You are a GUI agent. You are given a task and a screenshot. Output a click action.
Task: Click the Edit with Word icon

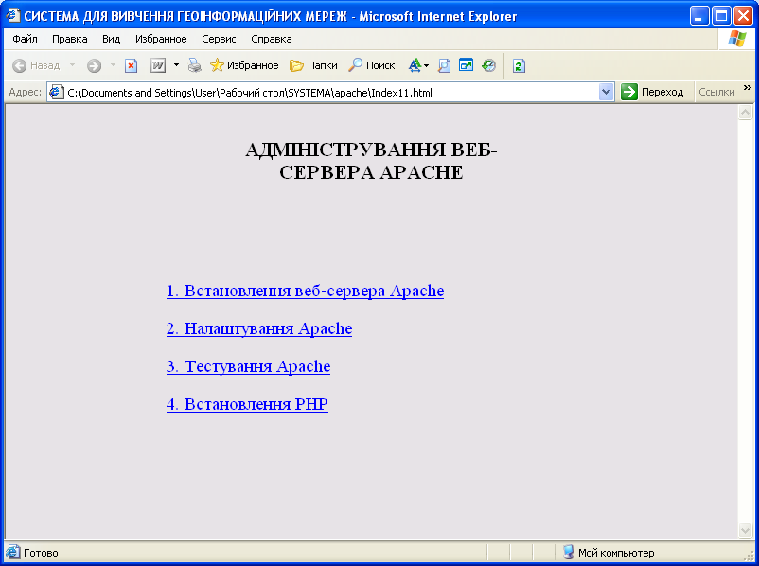158,65
